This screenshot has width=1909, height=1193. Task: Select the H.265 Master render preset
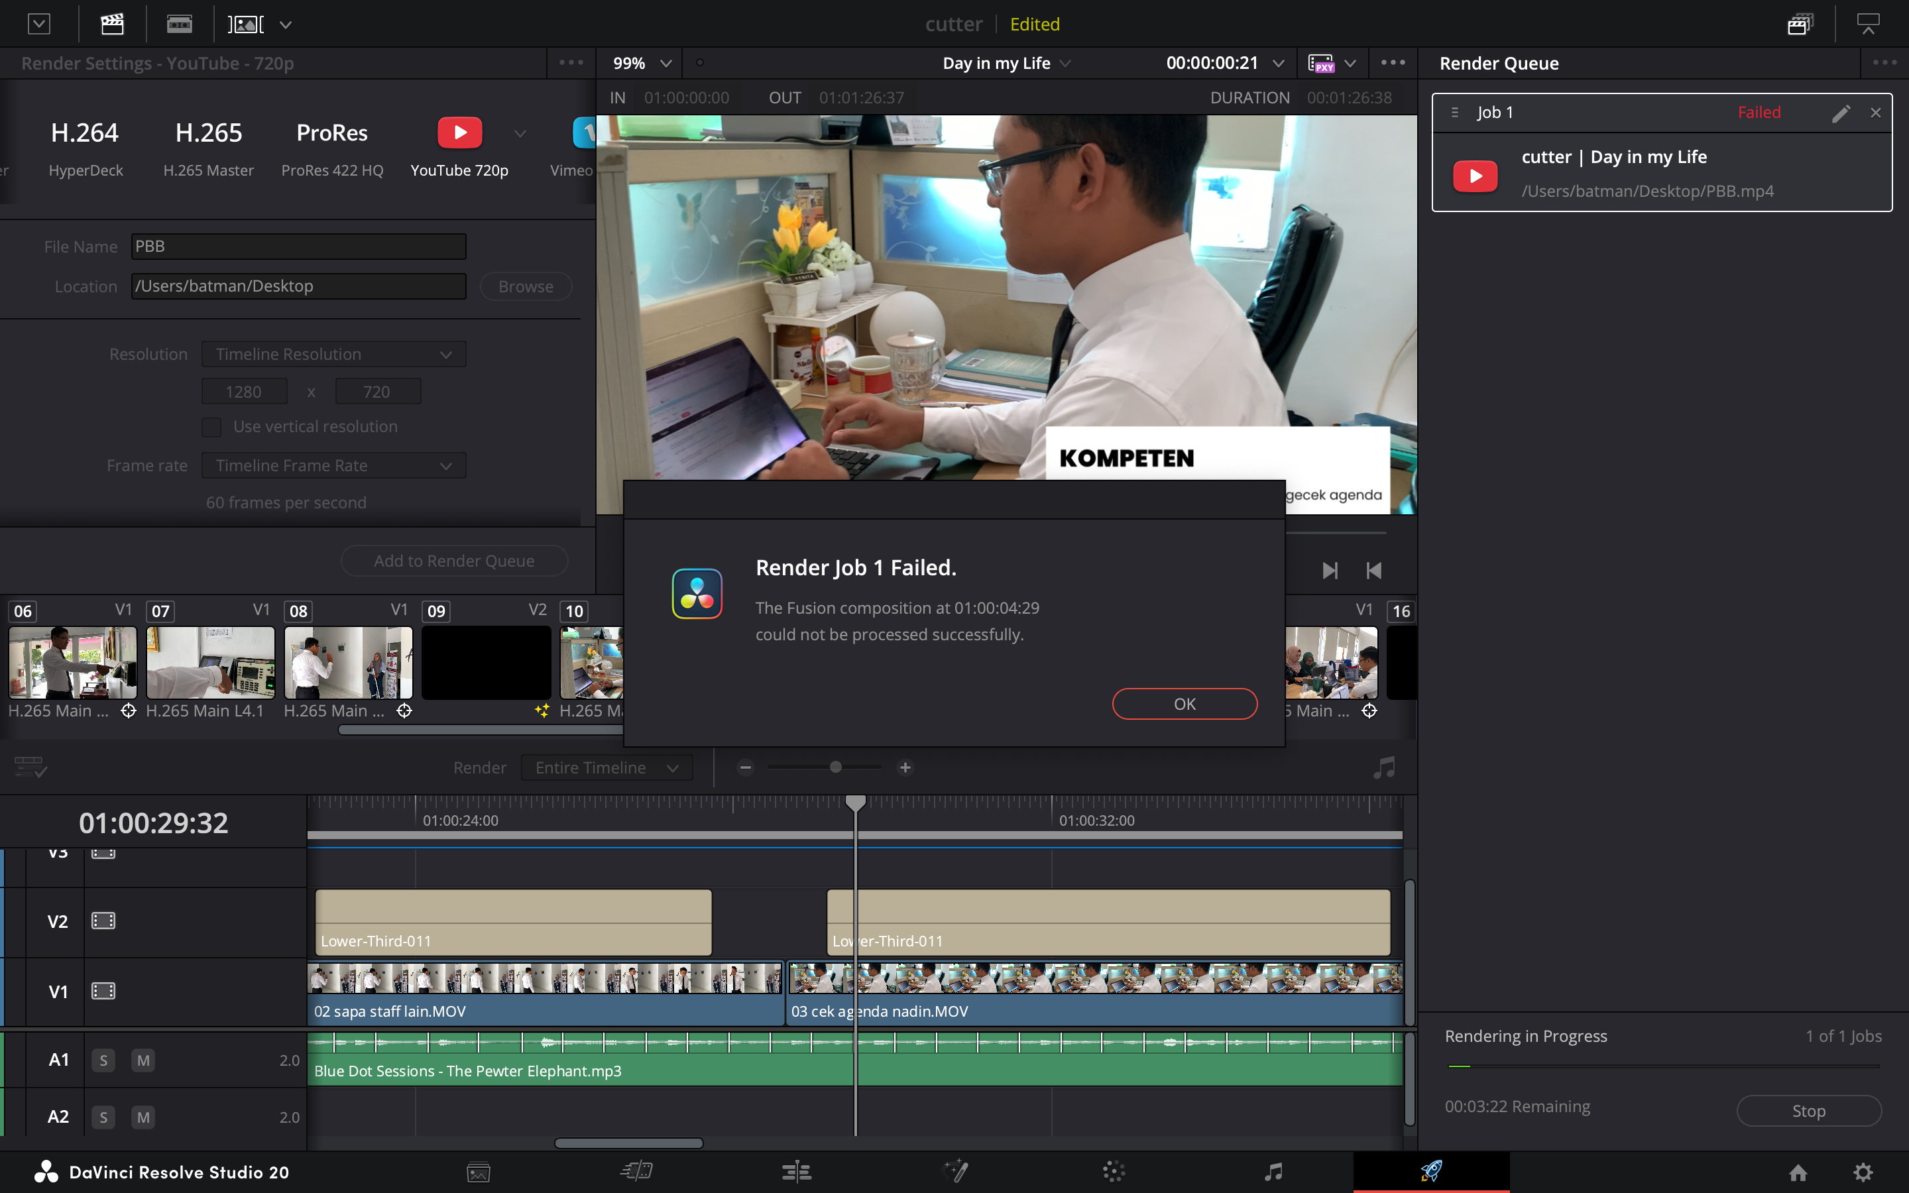(208, 146)
